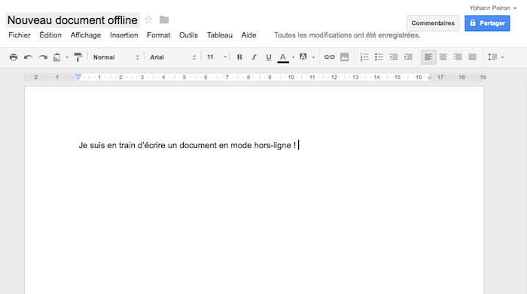The height and width of the screenshot is (294, 527).
Task: Open the highlight color dropdown arrow
Action: pos(313,57)
